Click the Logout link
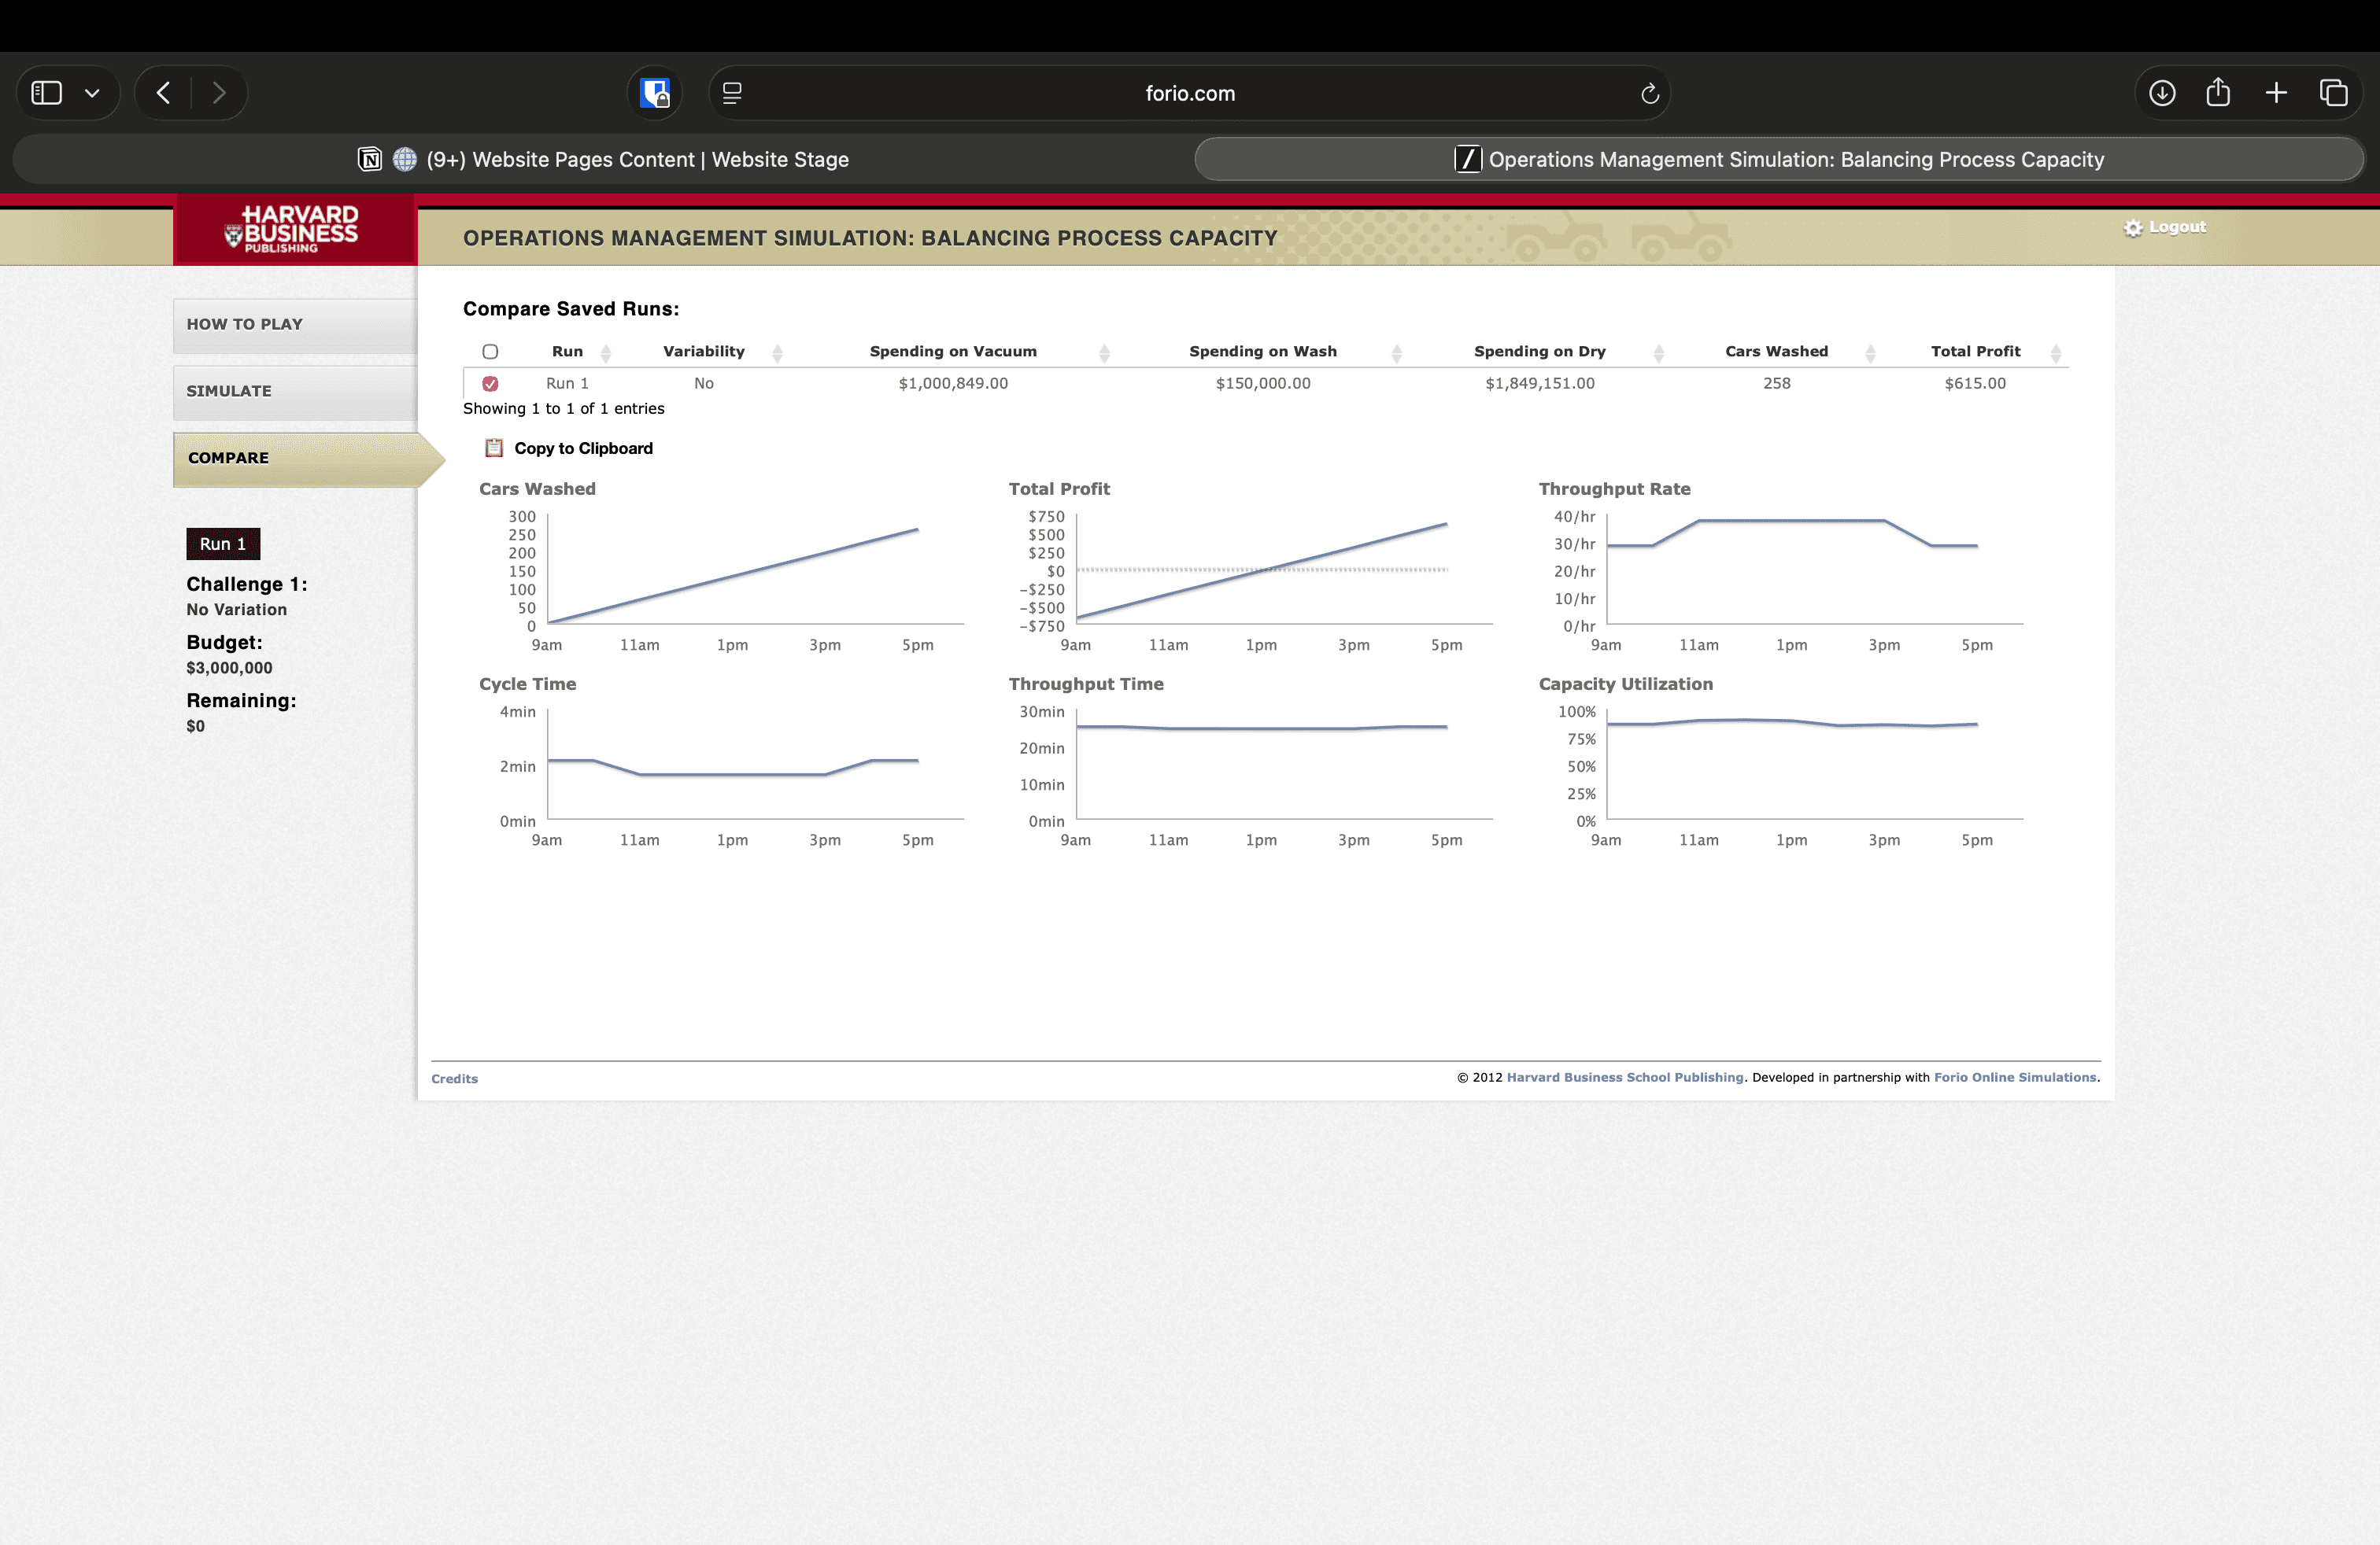Screen dimensions: 2380x1545 point(2176,227)
